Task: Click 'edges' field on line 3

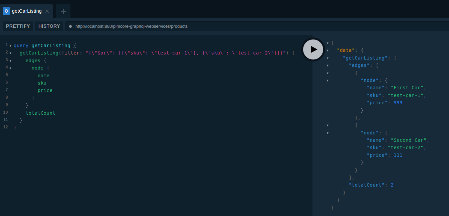Action: [33, 61]
